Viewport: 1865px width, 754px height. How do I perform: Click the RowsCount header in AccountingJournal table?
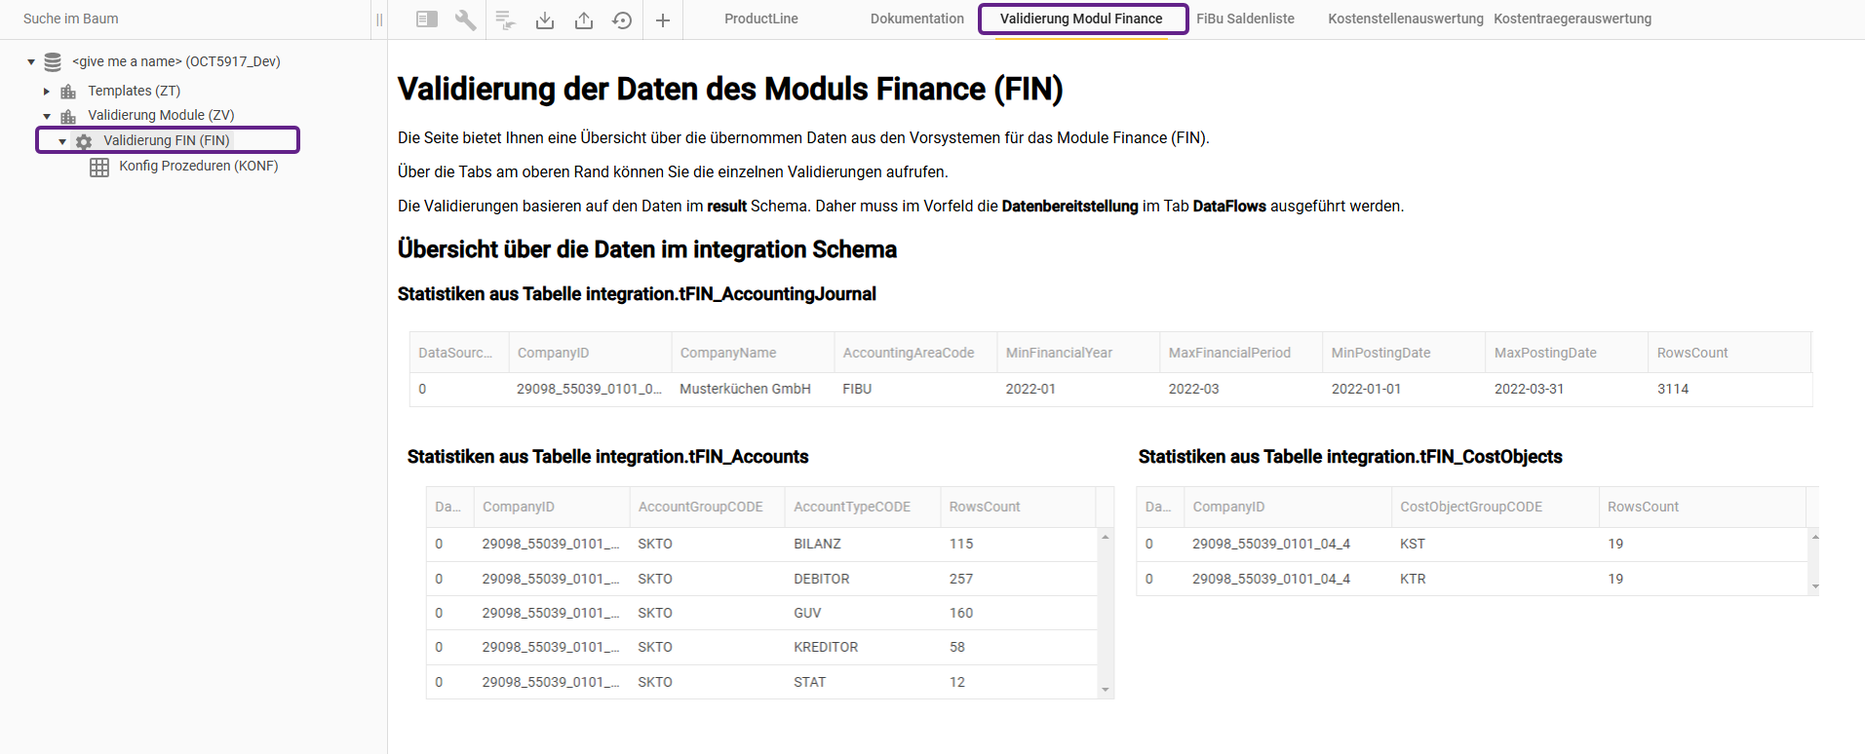coord(1691,353)
